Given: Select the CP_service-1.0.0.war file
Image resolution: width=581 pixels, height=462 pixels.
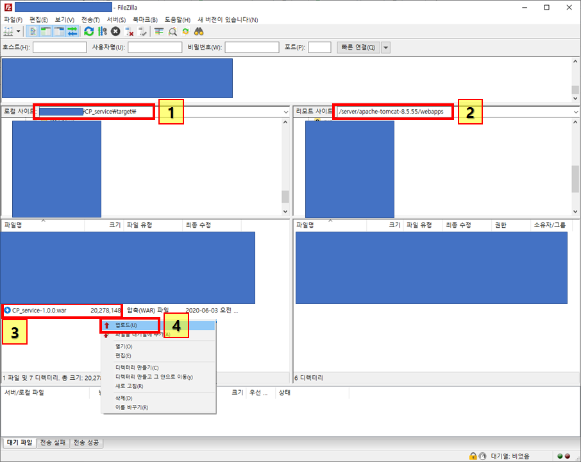Looking at the screenshot, I should coord(39,311).
